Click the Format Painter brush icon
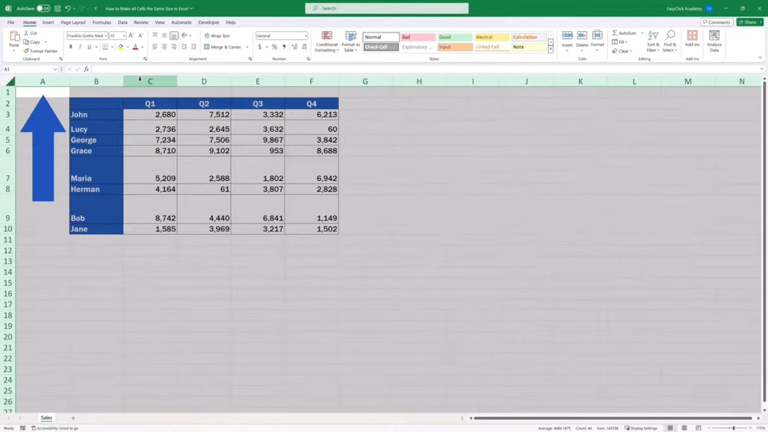 26,51
